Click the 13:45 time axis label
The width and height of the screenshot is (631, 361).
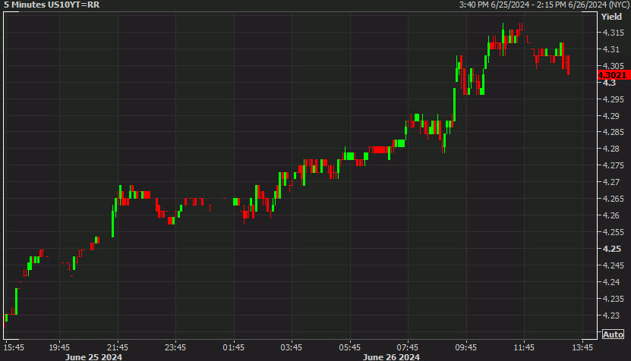(582, 347)
